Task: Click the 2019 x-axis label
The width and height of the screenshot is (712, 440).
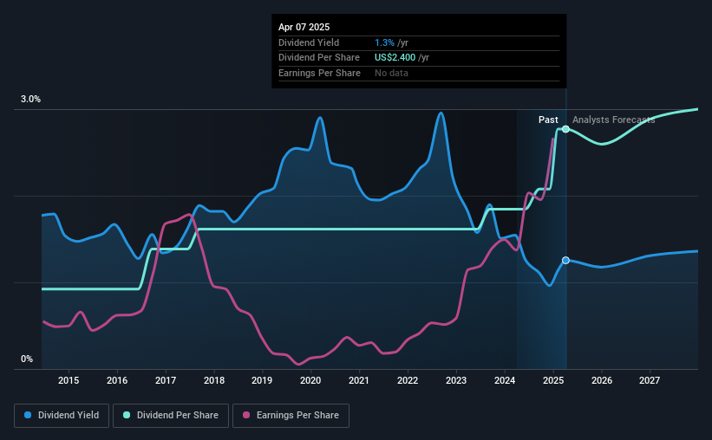Action: pos(262,380)
